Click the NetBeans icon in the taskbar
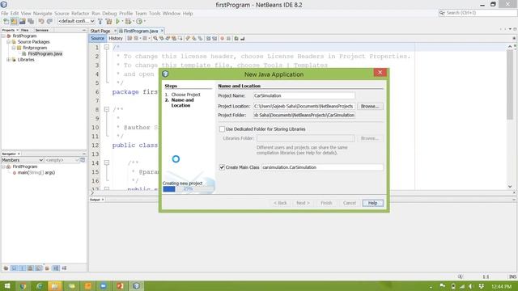Viewport: 518px width, 291px height. (x=136, y=285)
